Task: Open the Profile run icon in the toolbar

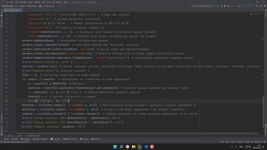Action: coord(229,6)
